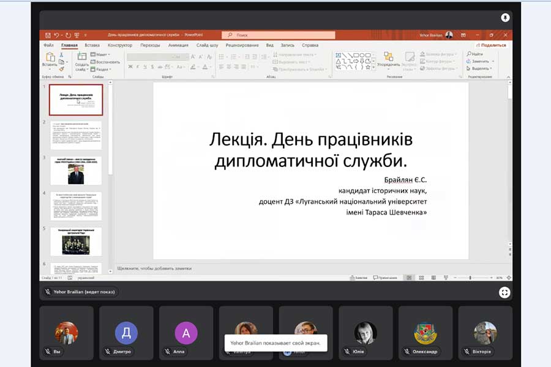Click the Undo arrow in title bar

click(57, 35)
